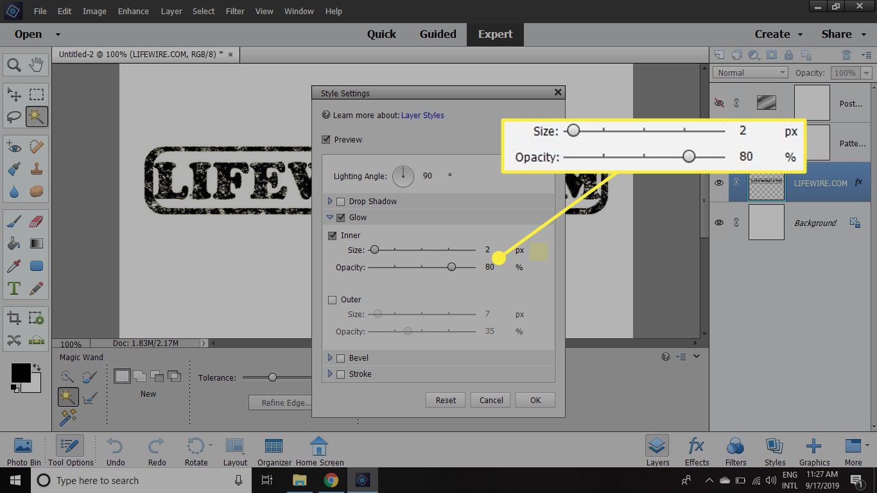Select the Red Eye Removal tool
This screenshot has height=493, width=877.
point(14,148)
